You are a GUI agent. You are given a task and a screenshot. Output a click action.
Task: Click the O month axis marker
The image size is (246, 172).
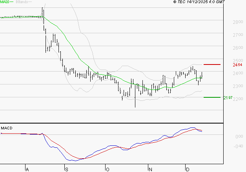click(x=108, y=169)
